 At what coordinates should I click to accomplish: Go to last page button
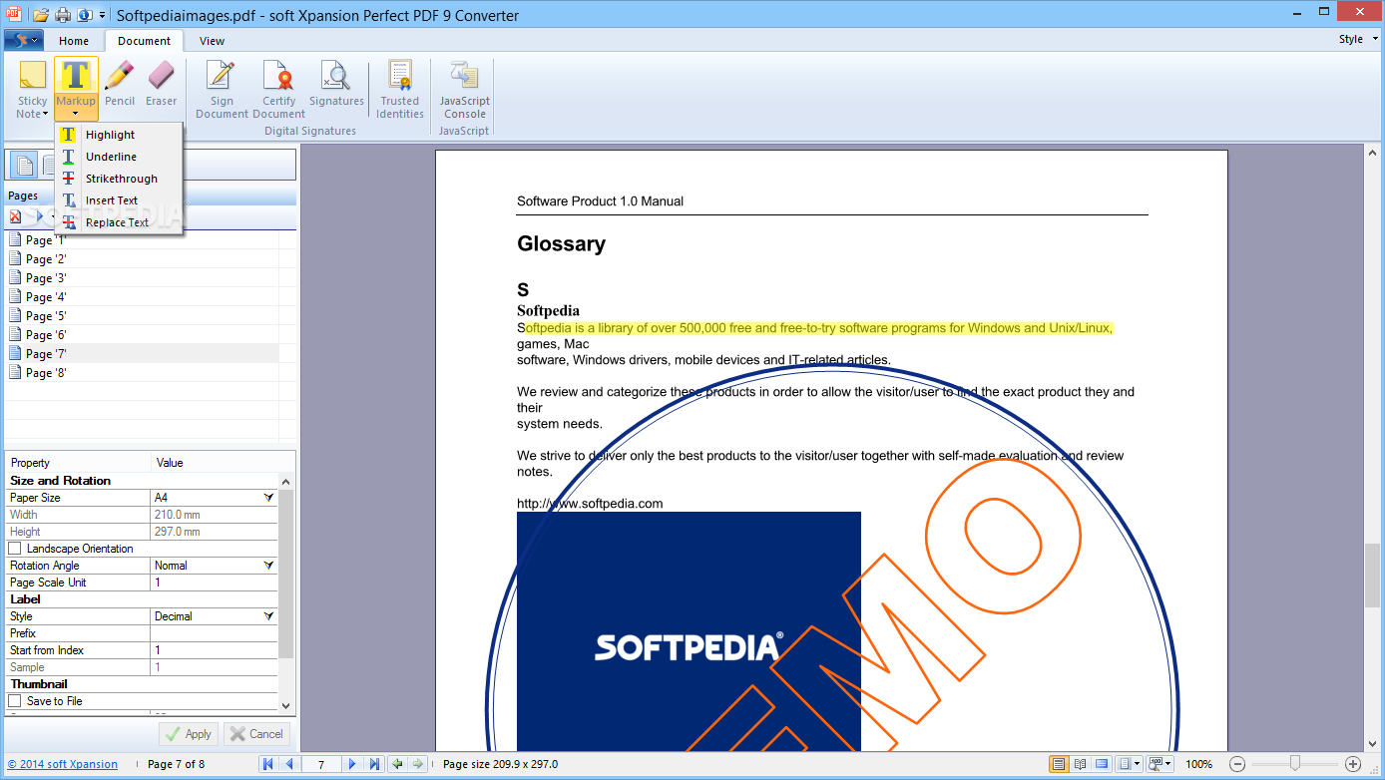[x=374, y=764]
